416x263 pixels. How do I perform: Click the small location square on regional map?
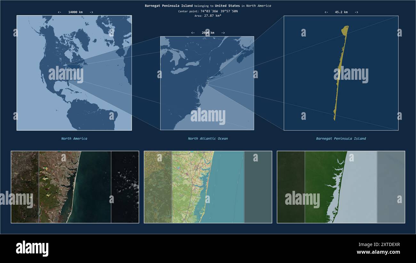207,83
